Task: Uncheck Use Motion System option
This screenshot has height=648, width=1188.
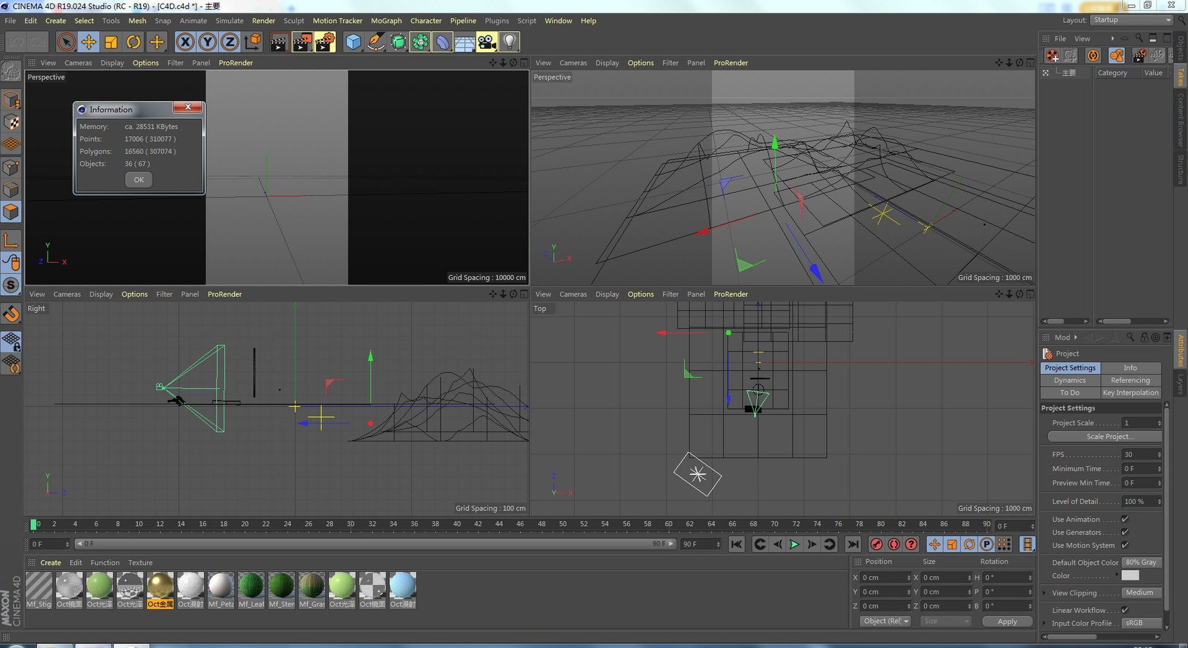Action: tap(1125, 545)
